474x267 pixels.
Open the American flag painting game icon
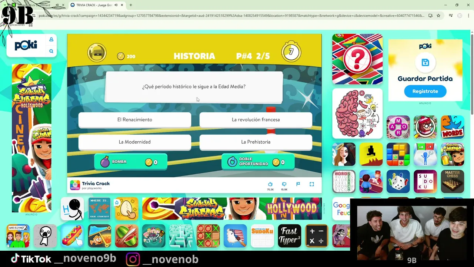tap(235, 236)
